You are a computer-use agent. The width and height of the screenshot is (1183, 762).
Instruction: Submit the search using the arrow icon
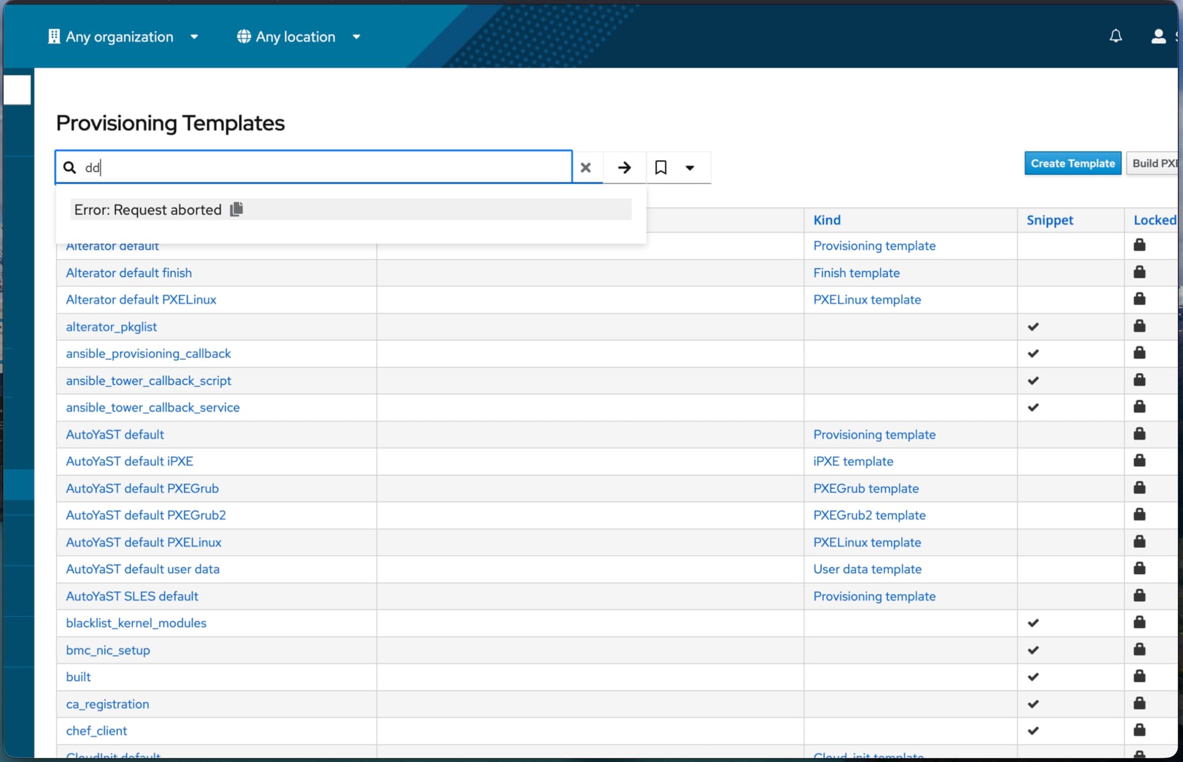pos(624,168)
